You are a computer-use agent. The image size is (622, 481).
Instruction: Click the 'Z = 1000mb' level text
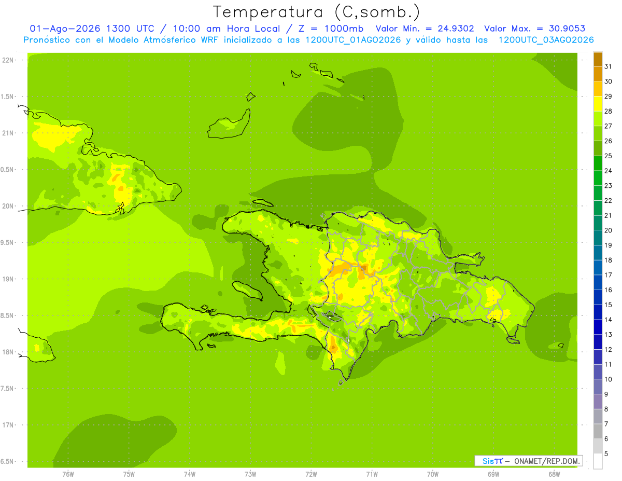[331, 29]
